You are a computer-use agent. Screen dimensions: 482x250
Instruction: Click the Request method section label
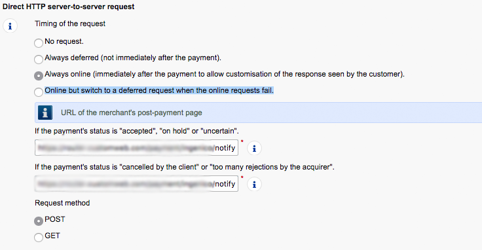pos(62,203)
